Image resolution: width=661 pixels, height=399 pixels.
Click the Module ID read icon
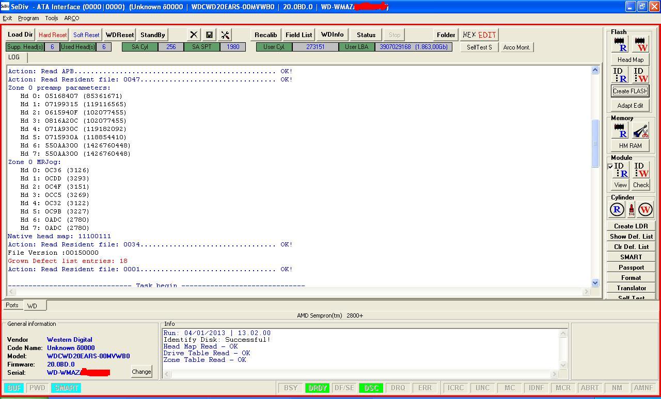point(621,170)
